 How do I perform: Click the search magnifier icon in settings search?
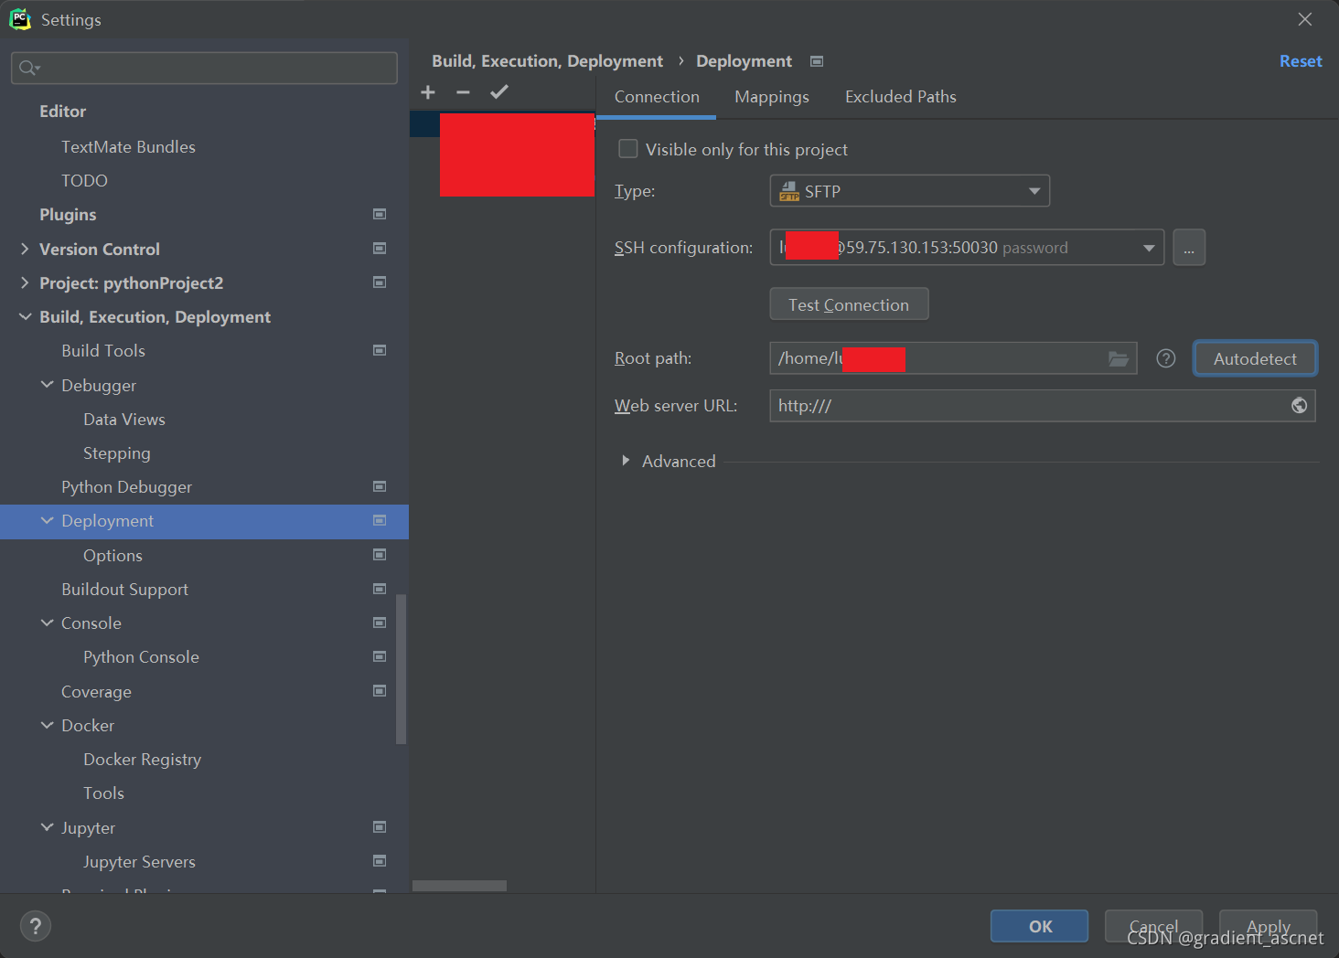click(x=29, y=68)
